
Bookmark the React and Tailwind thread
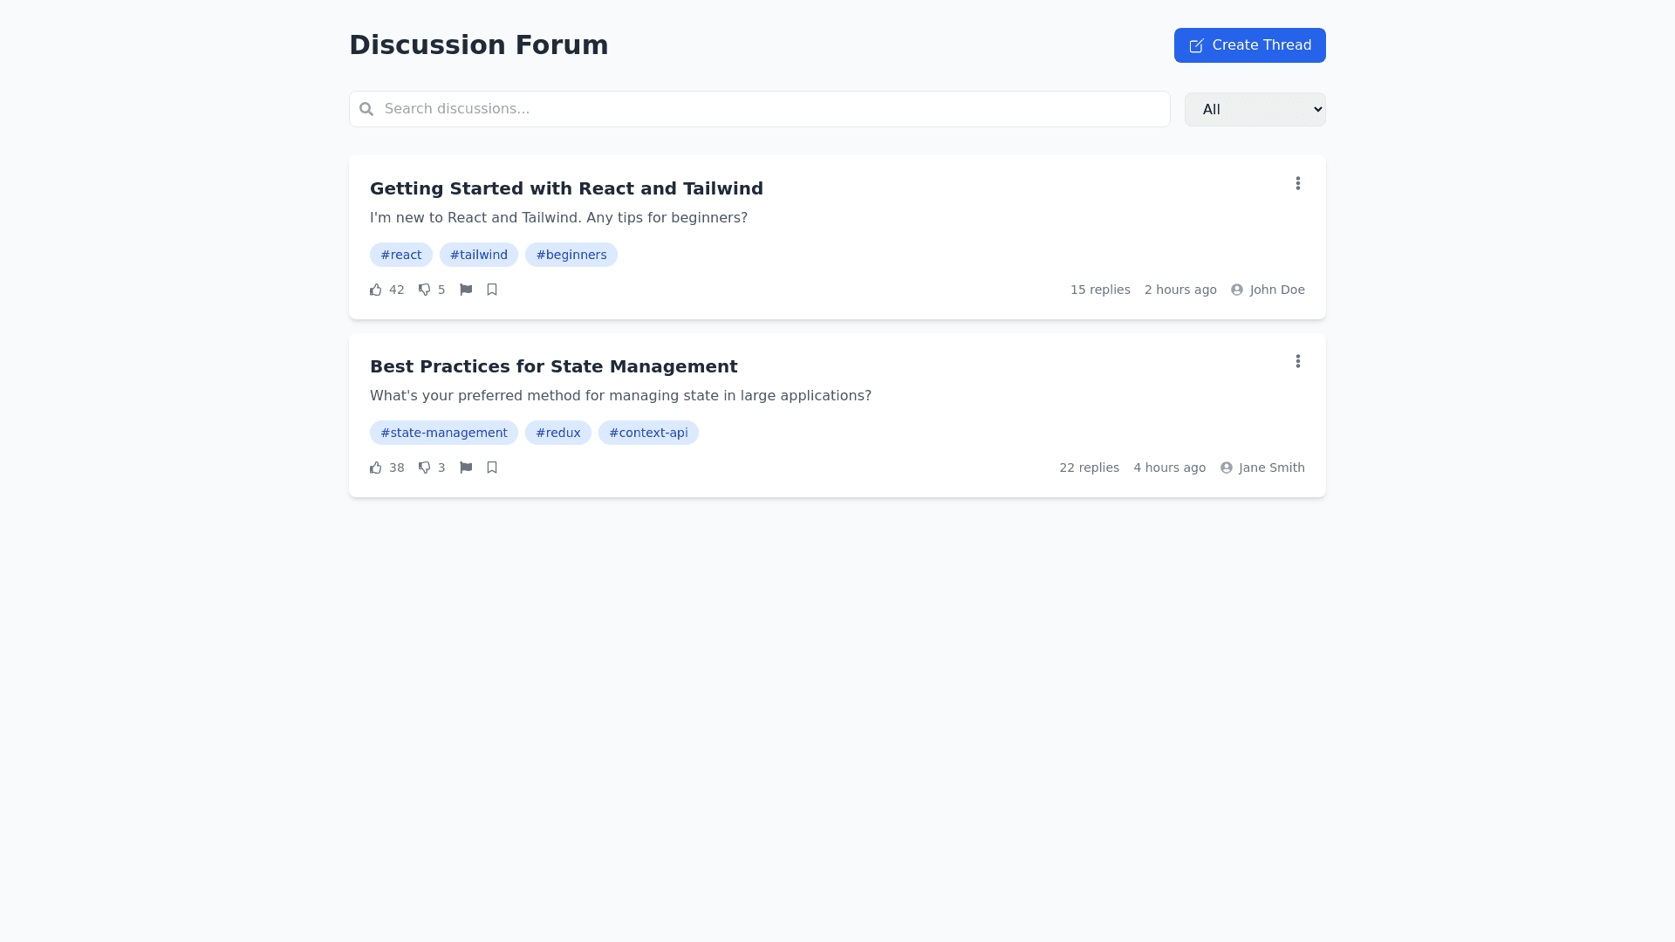pyautogui.click(x=492, y=290)
